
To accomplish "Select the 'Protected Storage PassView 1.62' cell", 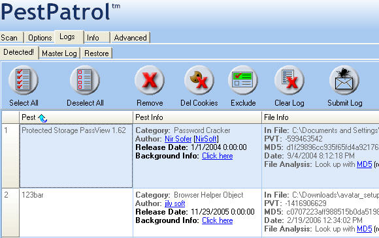I will [x=76, y=156].
